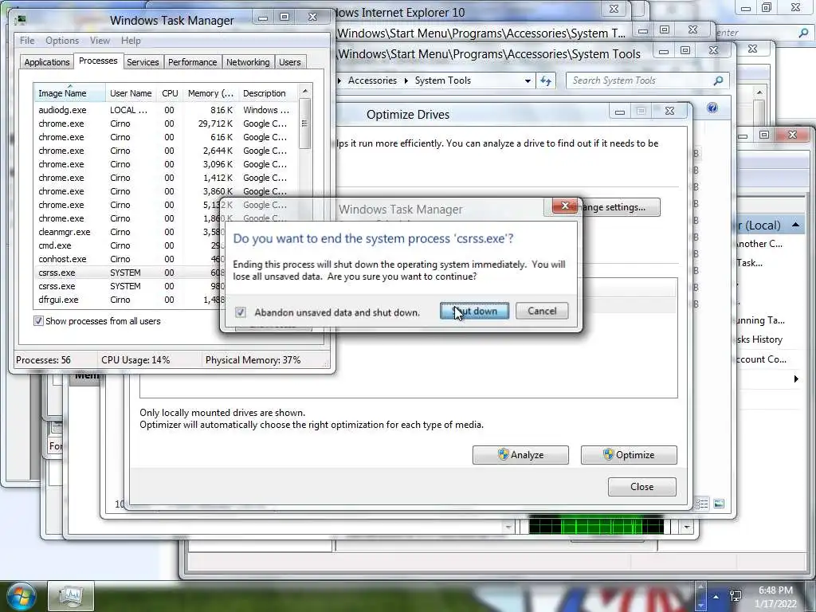The image size is (816, 612).
Task: Expand the right-pointing submenu arrow in actions pane
Action: click(x=796, y=379)
